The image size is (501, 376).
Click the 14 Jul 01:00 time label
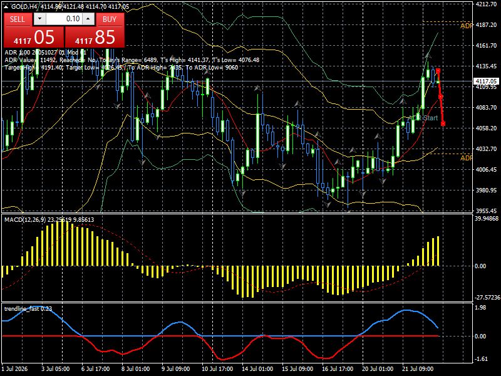pos(257,369)
